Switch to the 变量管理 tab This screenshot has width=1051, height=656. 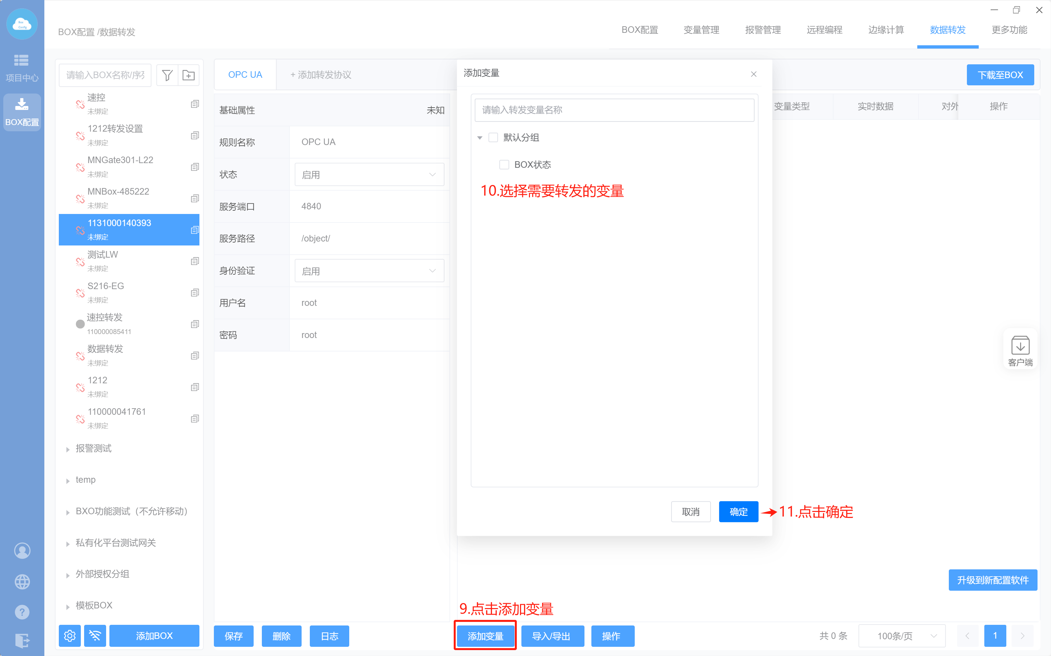coord(701,30)
